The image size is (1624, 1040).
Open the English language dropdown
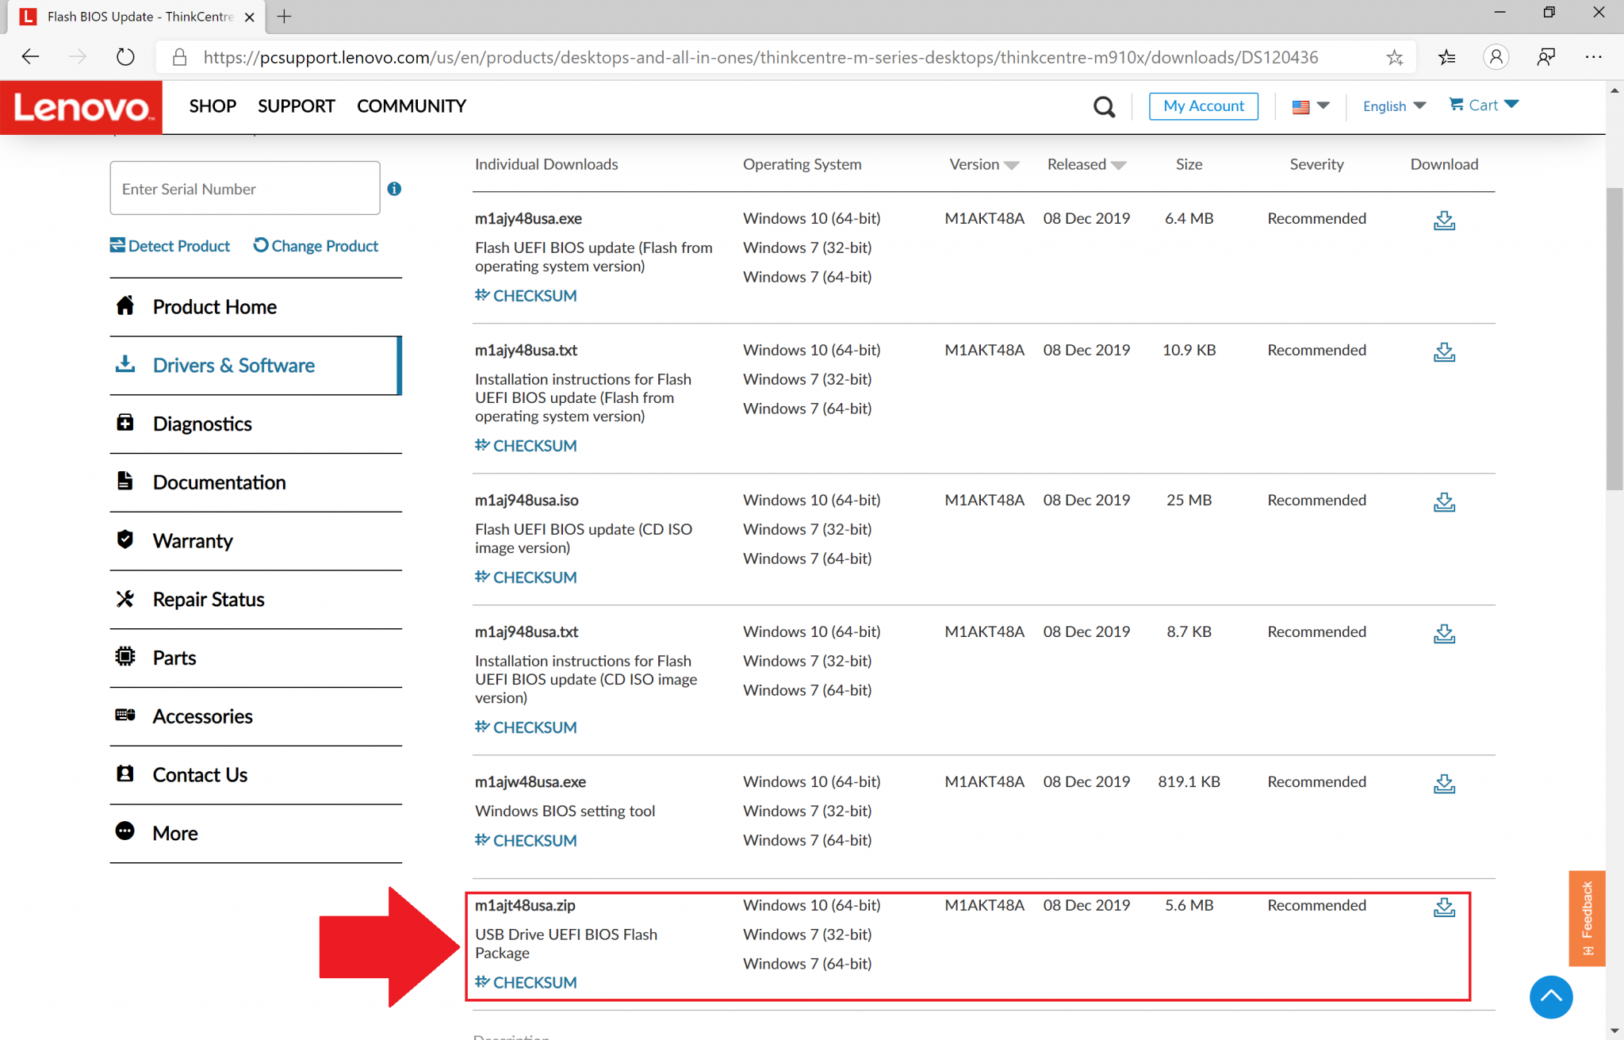coord(1393,106)
